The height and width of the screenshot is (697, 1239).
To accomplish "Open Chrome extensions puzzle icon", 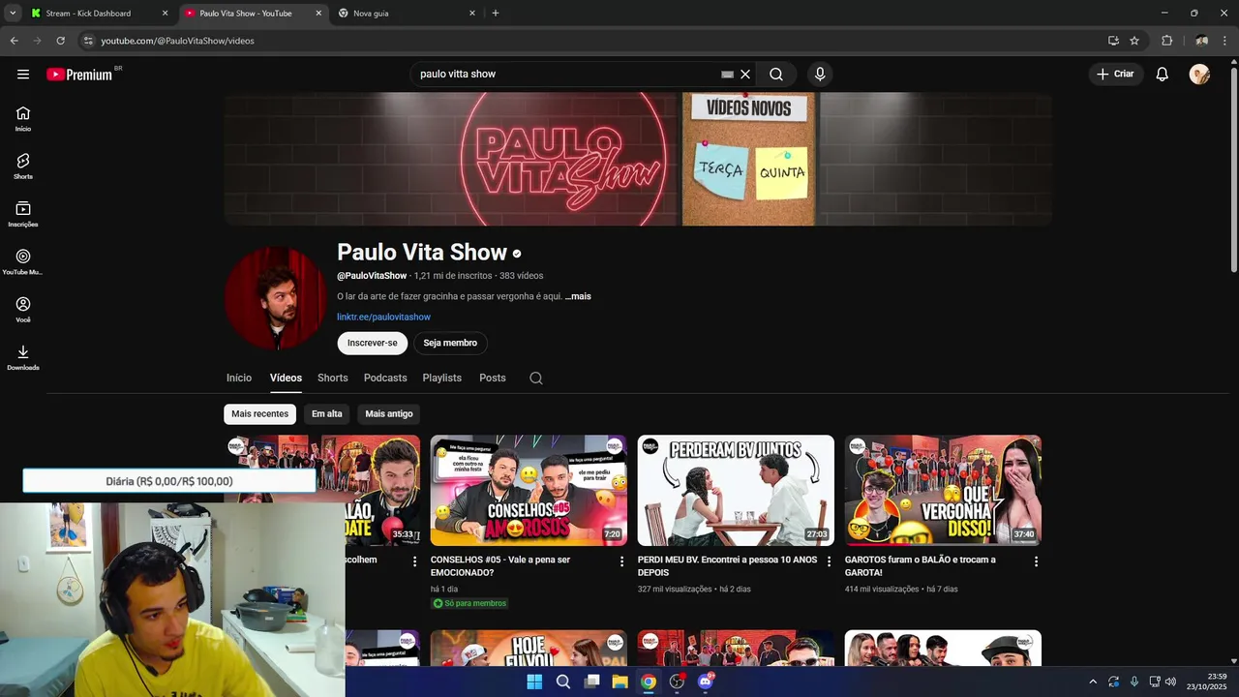I will 1166,41.
